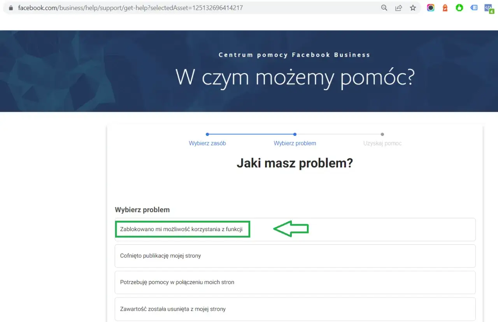498x322 pixels.
Task: Click the 'Uzyskaj pomoc' step
Action: (x=382, y=143)
